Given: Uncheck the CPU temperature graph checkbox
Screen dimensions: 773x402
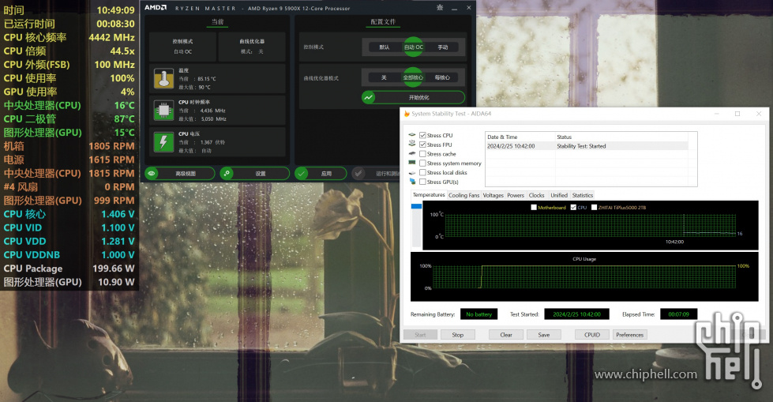Looking at the screenshot, I should click(x=573, y=208).
